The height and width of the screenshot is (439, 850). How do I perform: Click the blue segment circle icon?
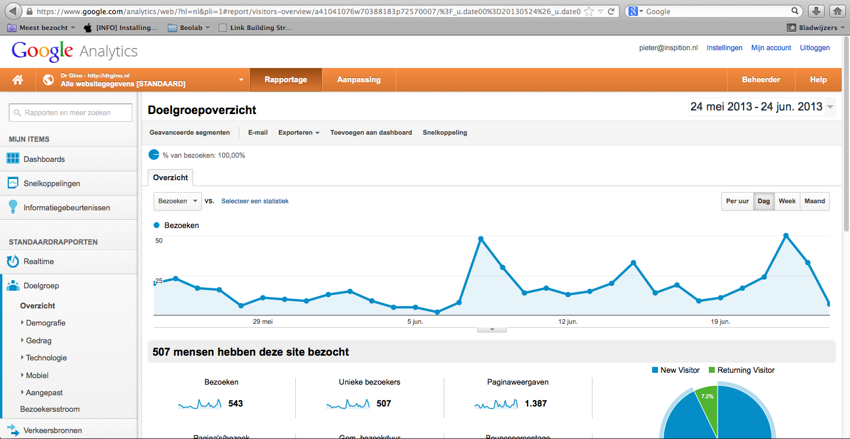tap(154, 155)
